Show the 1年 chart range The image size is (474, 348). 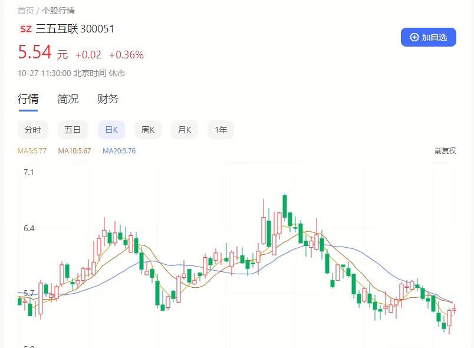coord(221,130)
